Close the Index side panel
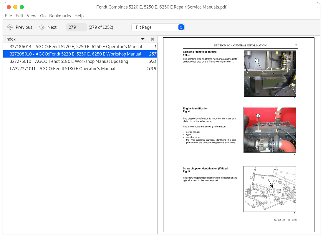323x237 pixels. tap(153, 39)
